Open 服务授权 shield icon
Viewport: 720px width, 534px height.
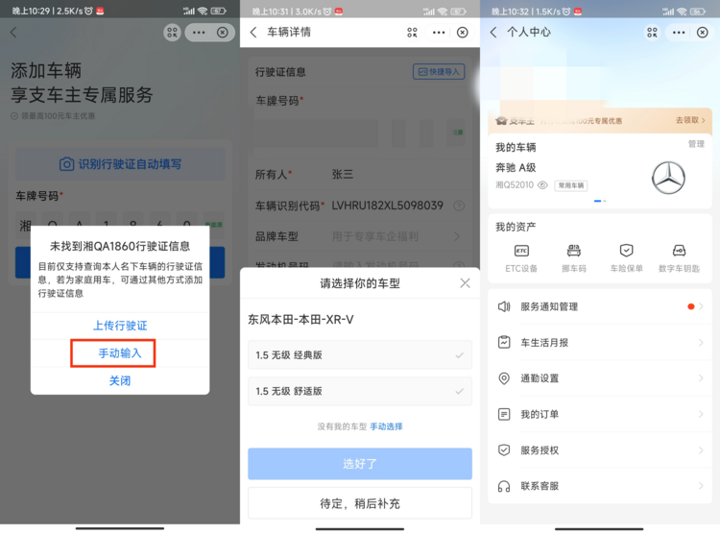pyautogui.click(x=504, y=449)
